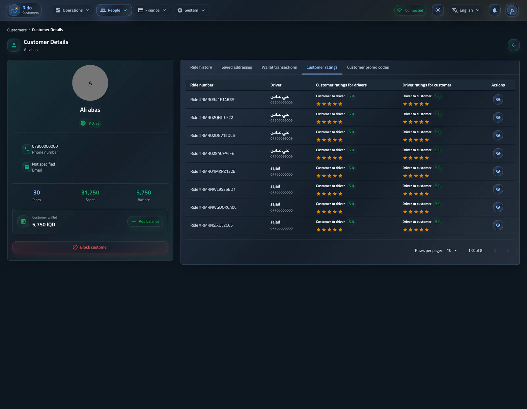Click Customer ratings for drivers column header
527x409 pixels.
341,85
